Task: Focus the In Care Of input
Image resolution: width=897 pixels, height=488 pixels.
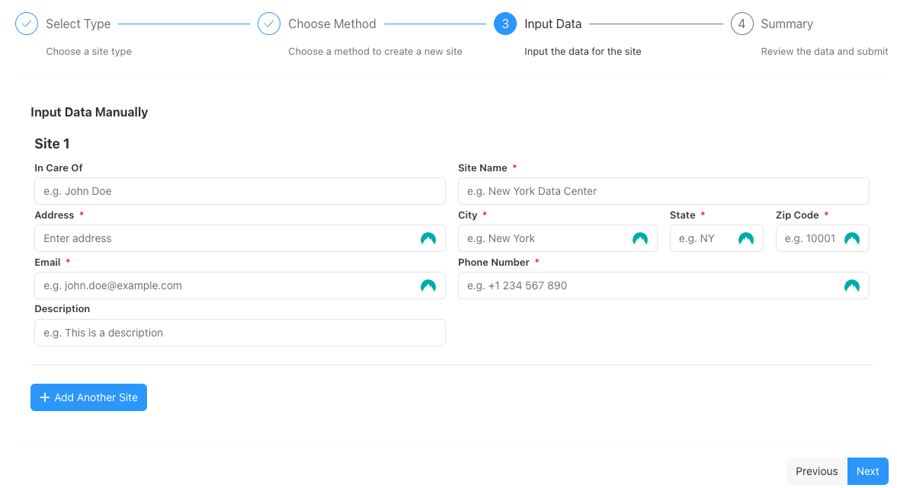Action: pyautogui.click(x=239, y=191)
